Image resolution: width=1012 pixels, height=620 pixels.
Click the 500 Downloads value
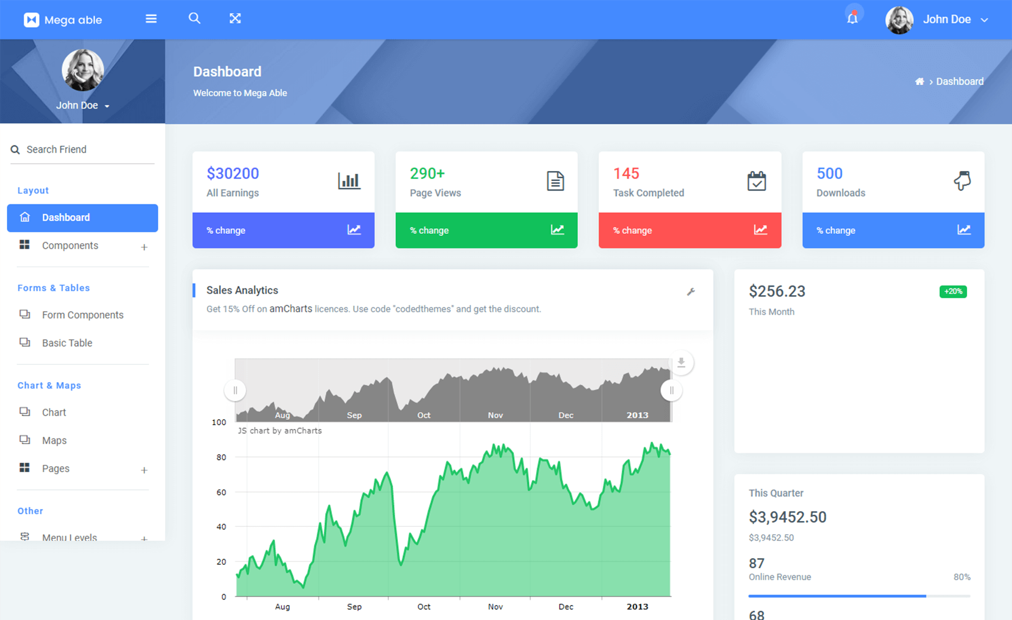pos(830,174)
